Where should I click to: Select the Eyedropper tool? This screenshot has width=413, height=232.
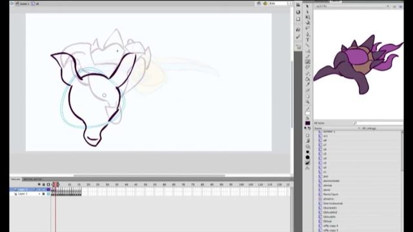(x=308, y=84)
